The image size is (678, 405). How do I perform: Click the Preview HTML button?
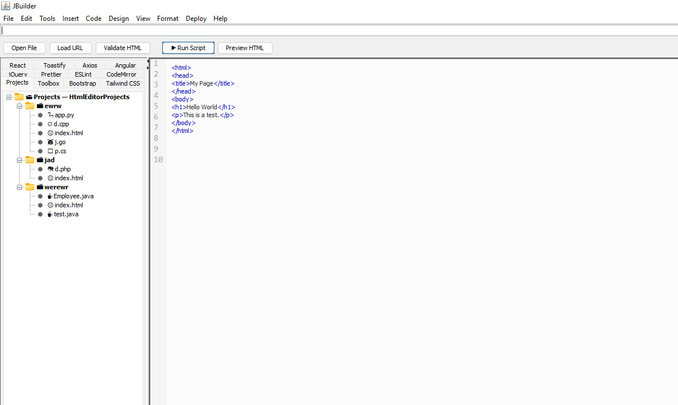pyautogui.click(x=245, y=48)
